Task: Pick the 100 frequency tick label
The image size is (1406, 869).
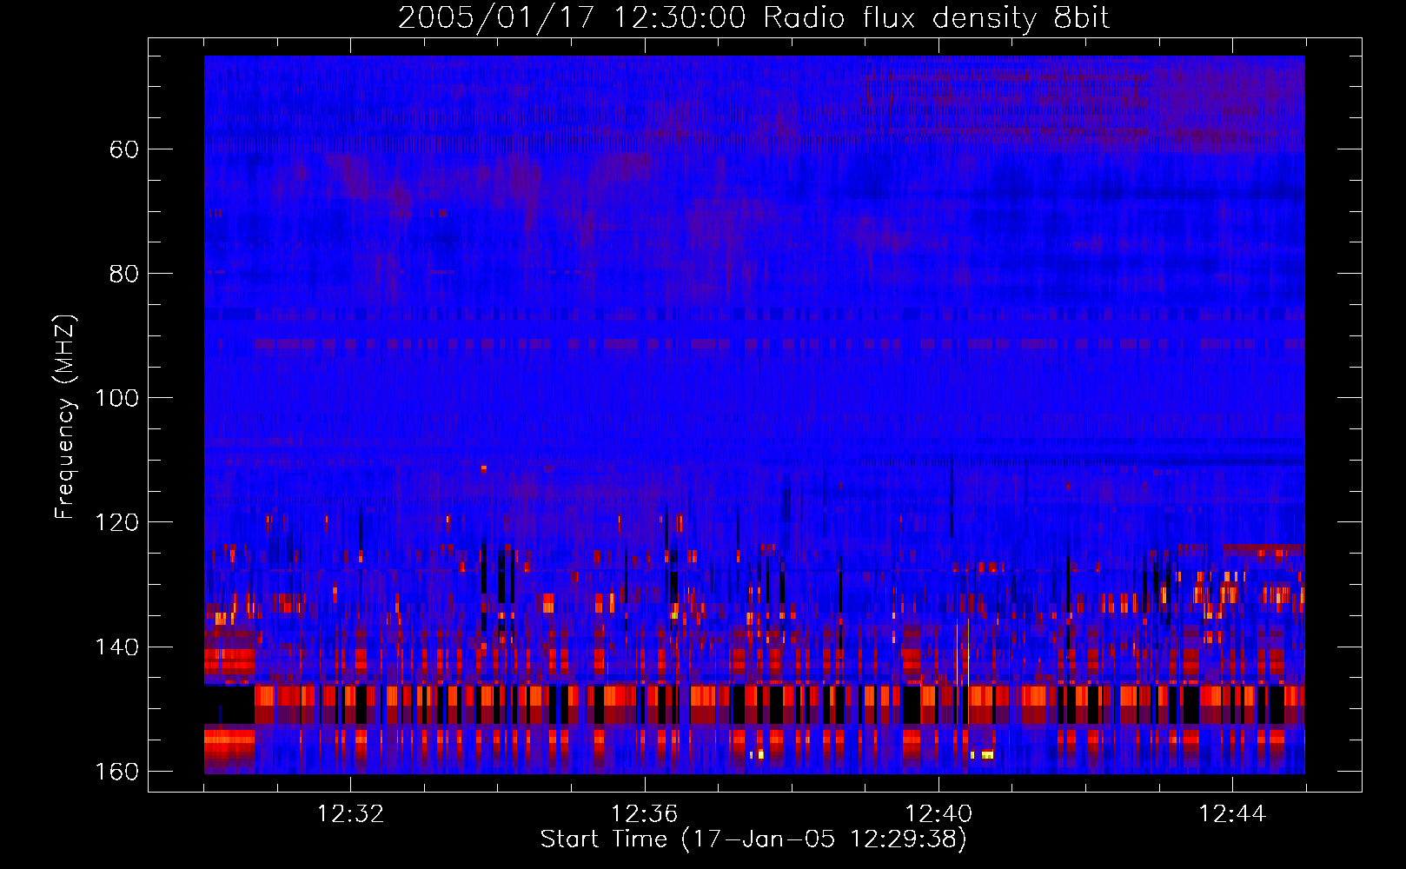Action: (x=117, y=398)
